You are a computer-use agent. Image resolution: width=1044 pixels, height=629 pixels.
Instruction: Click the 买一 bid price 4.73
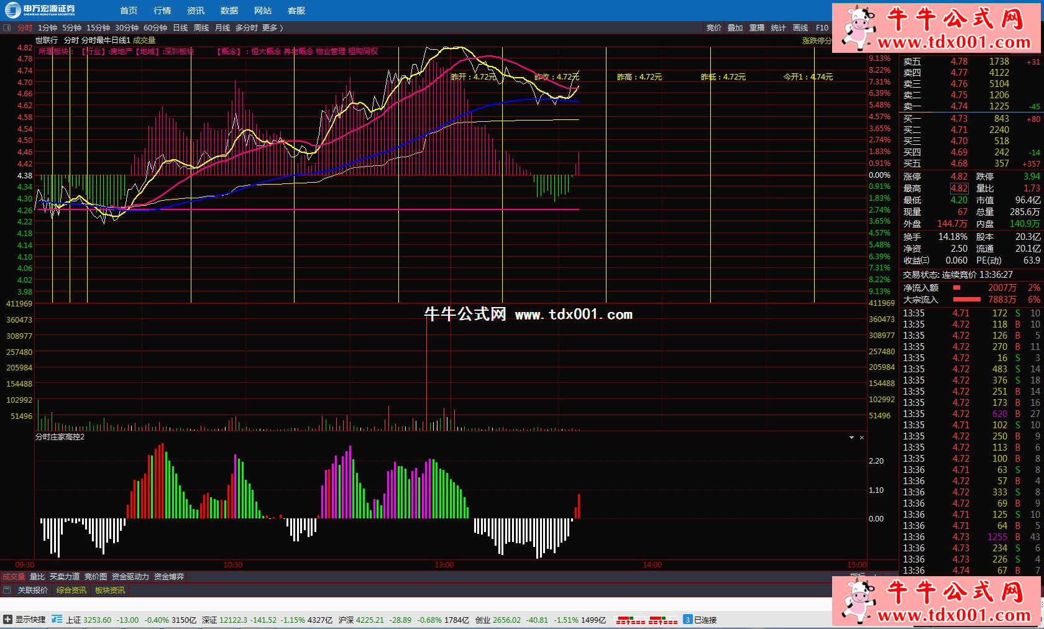[x=959, y=119]
